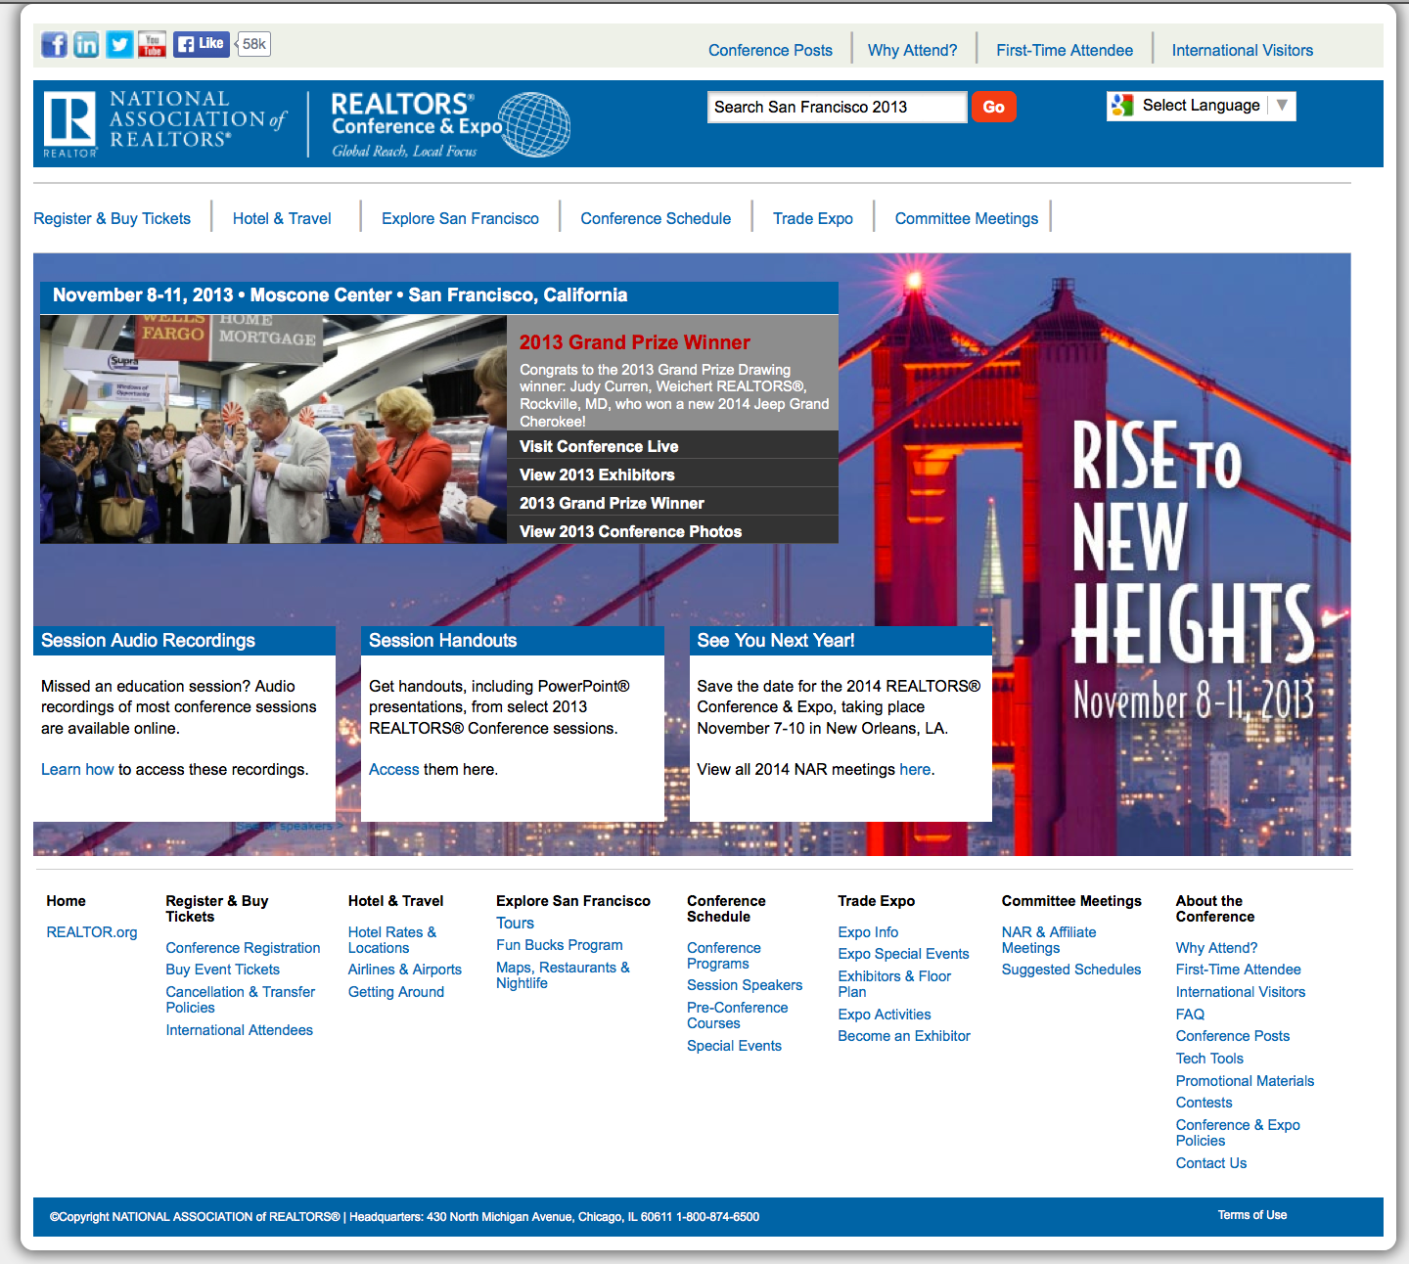Image resolution: width=1409 pixels, height=1264 pixels.
Task: Open the Trade Expo menu
Action: point(813,218)
